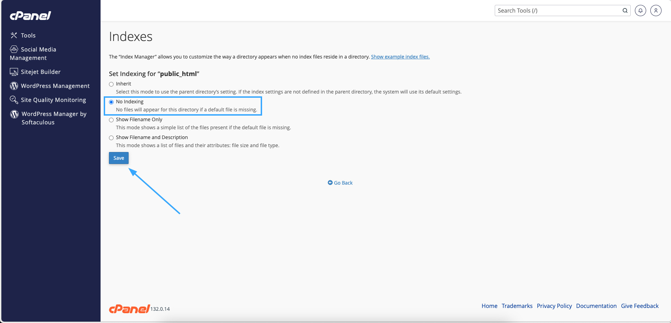The image size is (671, 323).
Task: Click the Social Media Management icon
Action: (14, 49)
